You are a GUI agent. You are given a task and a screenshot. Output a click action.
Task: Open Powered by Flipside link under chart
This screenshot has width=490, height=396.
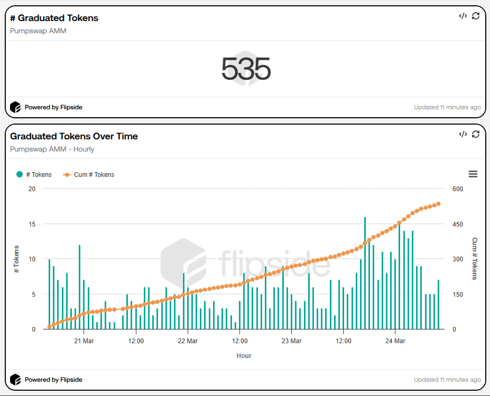coord(53,380)
